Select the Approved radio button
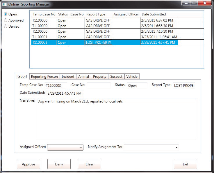 [x=6, y=20]
